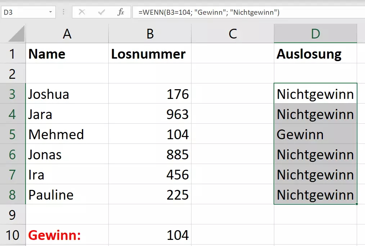Select row 2 header
Screen dimensions: 365x246
coord(13,73)
